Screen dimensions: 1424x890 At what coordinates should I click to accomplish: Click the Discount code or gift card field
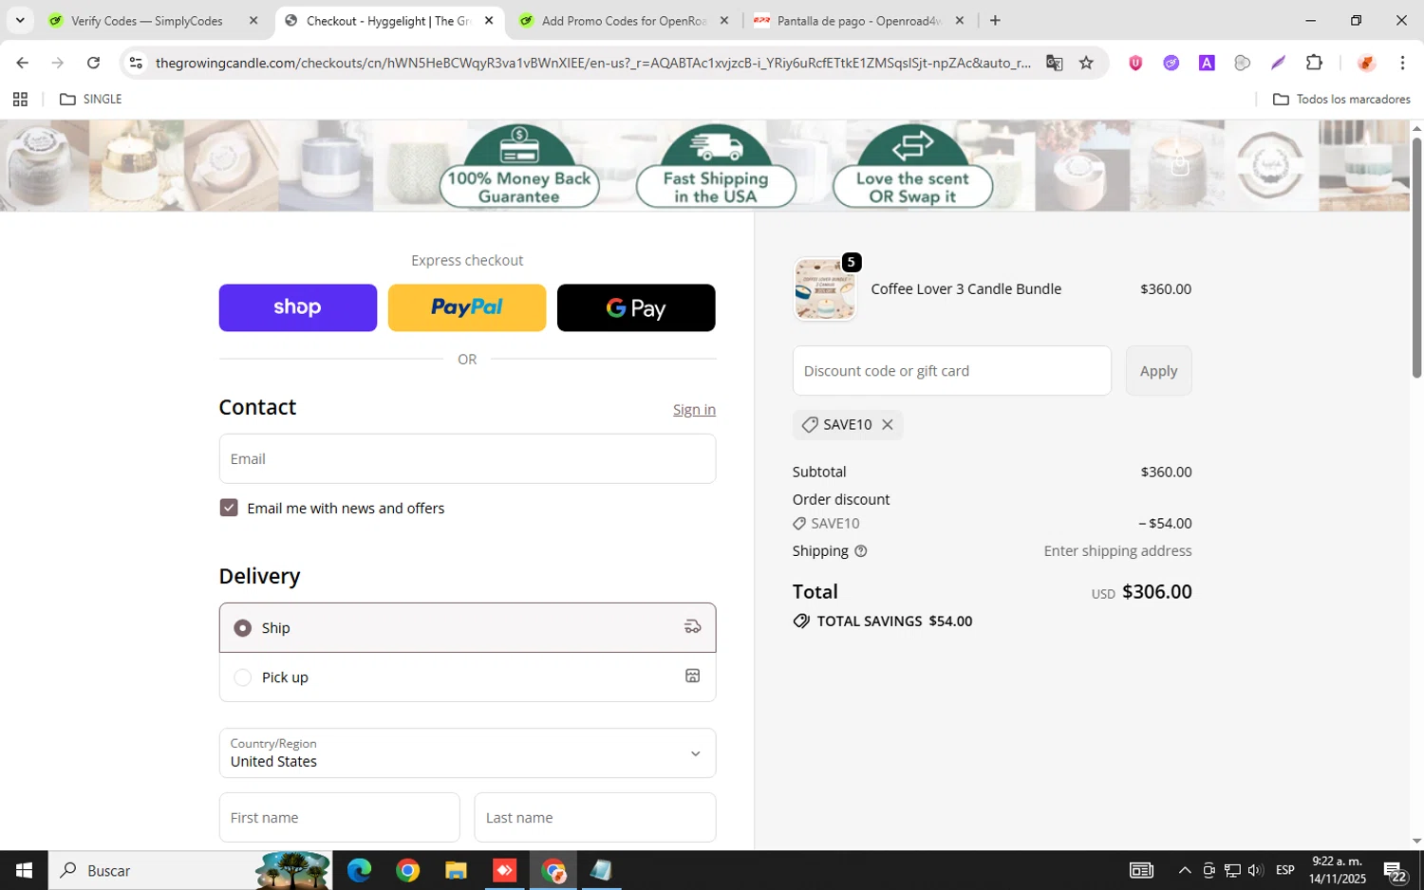pos(951,371)
